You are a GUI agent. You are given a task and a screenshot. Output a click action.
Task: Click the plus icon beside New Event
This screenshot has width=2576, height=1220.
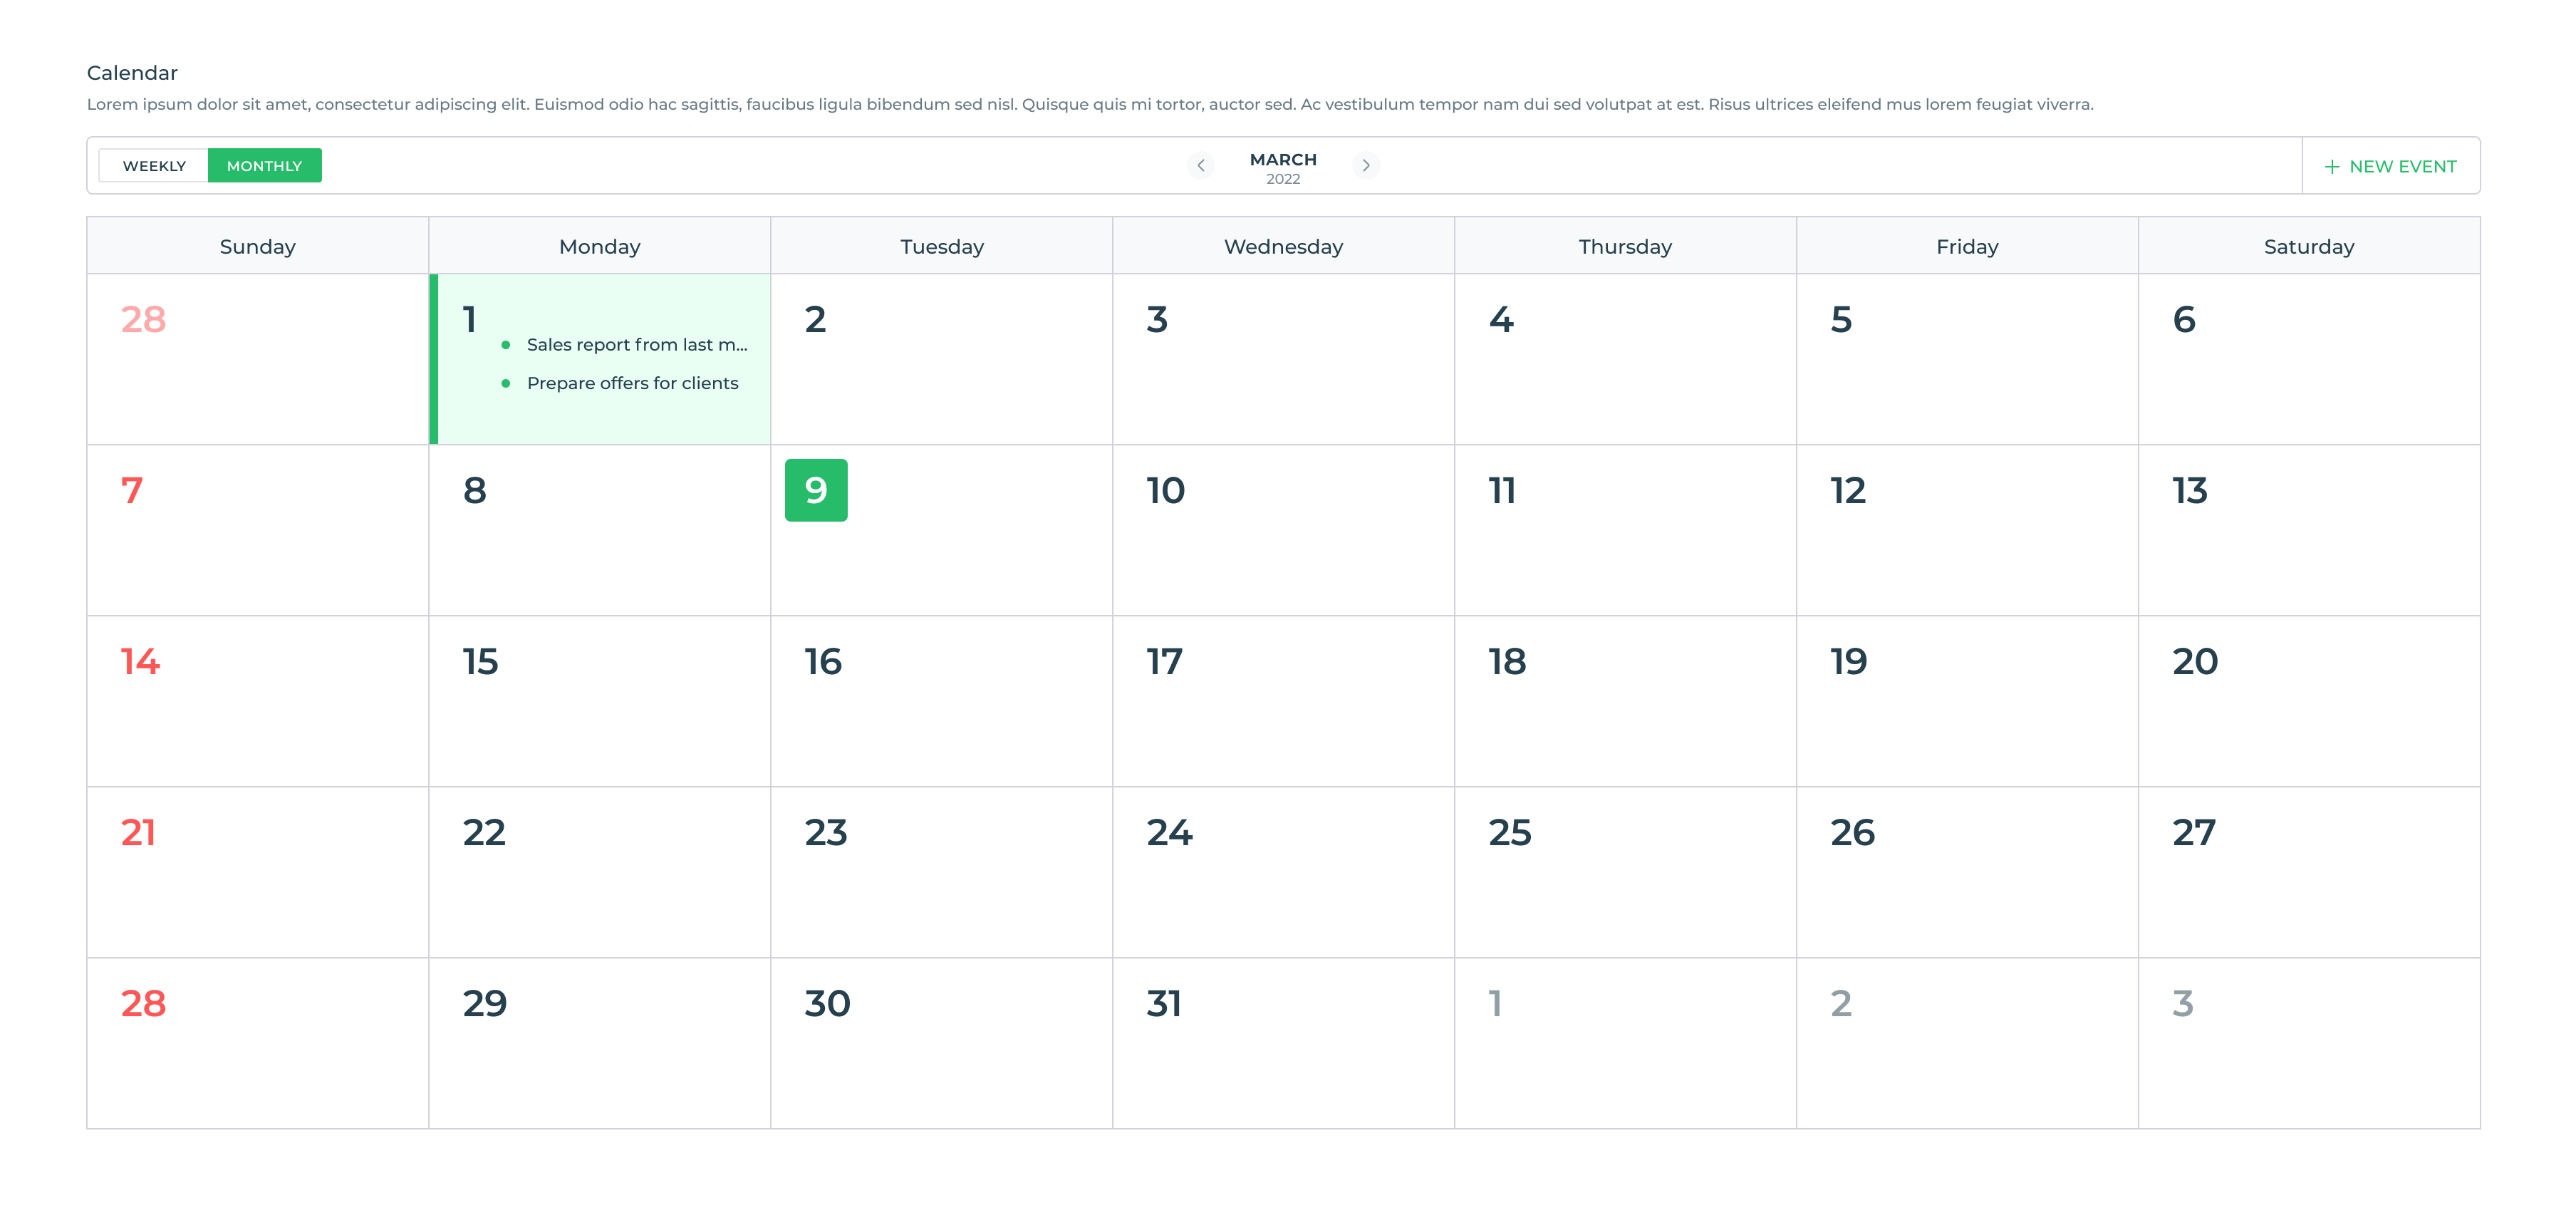2331,167
